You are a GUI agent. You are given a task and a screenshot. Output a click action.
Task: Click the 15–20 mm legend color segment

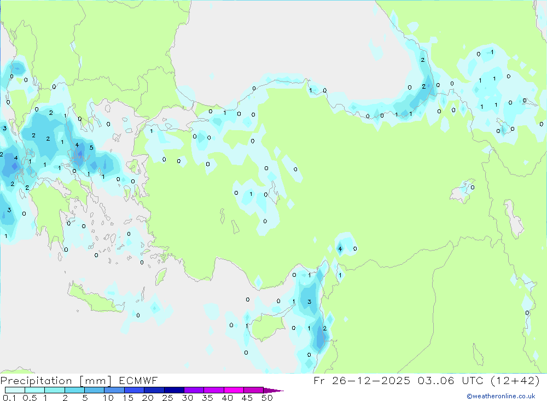134,390
